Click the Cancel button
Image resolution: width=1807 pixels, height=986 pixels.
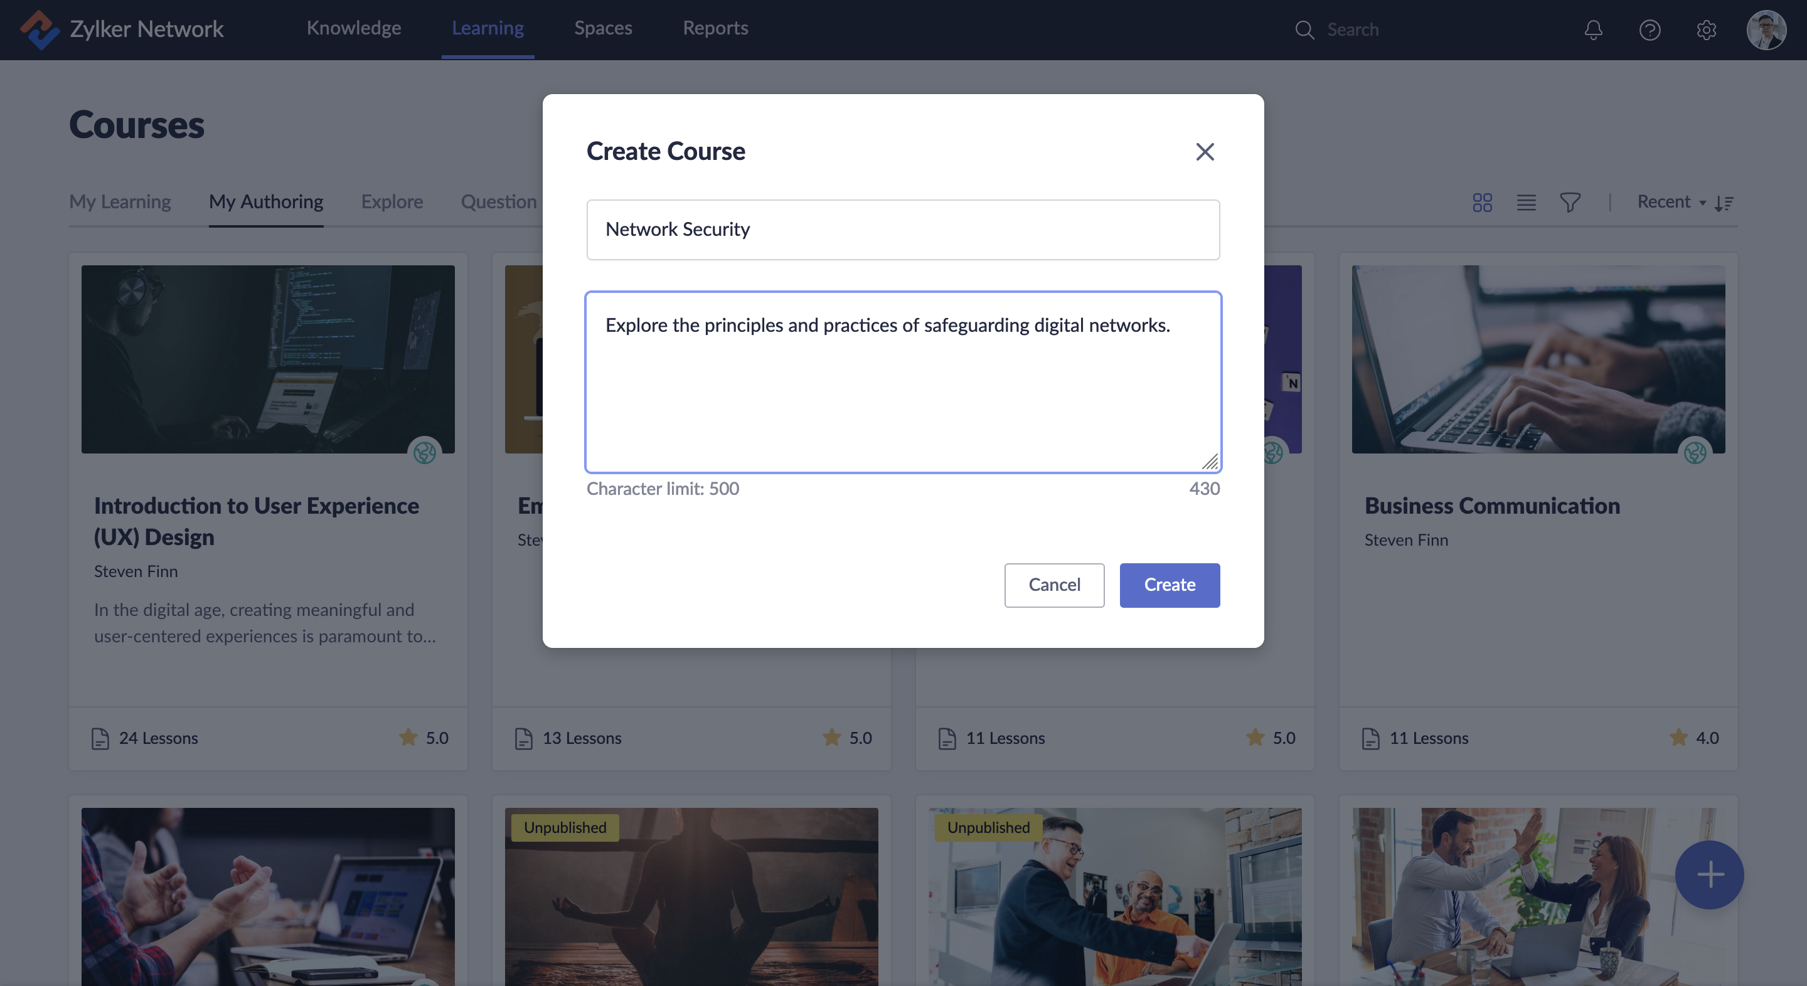point(1053,585)
